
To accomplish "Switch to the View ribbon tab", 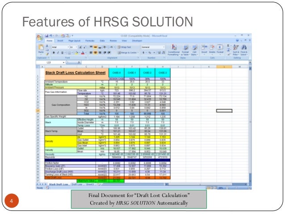I will click(x=124, y=41).
